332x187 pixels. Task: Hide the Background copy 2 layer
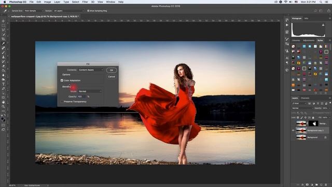[293, 130]
